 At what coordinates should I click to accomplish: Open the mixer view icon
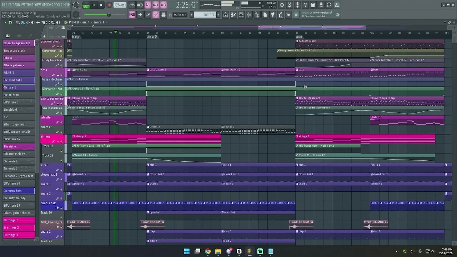[x=249, y=15]
